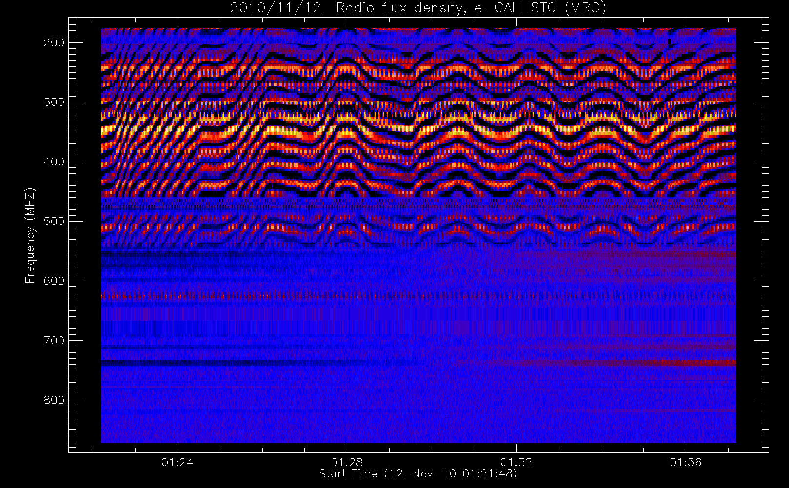Image resolution: width=789 pixels, height=488 pixels.
Task: Select the 500 frequency tick label
Action: 54,221
